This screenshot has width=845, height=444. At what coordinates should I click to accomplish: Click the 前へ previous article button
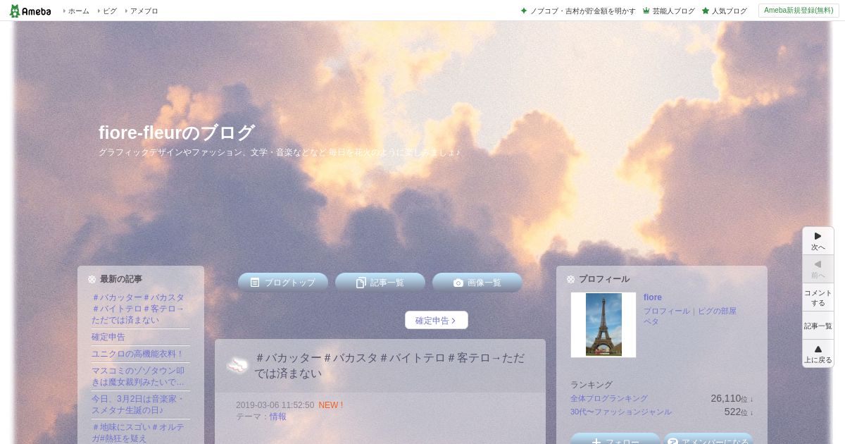(x=818, y=269)
